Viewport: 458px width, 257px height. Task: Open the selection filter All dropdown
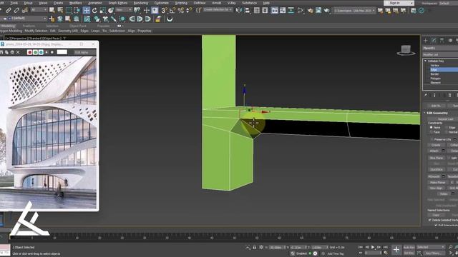(x=39, y=10)
